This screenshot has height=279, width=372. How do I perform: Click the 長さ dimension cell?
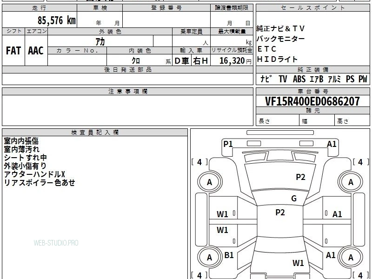(x=278, y=120)
